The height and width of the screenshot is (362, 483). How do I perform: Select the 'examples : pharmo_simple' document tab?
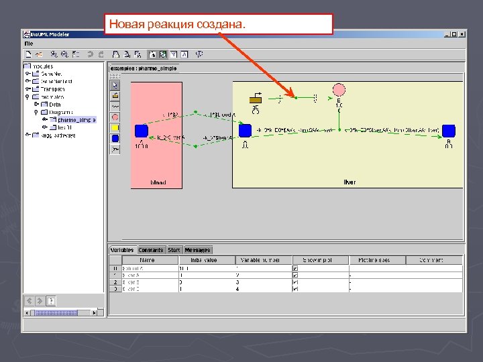coord(144,68)
